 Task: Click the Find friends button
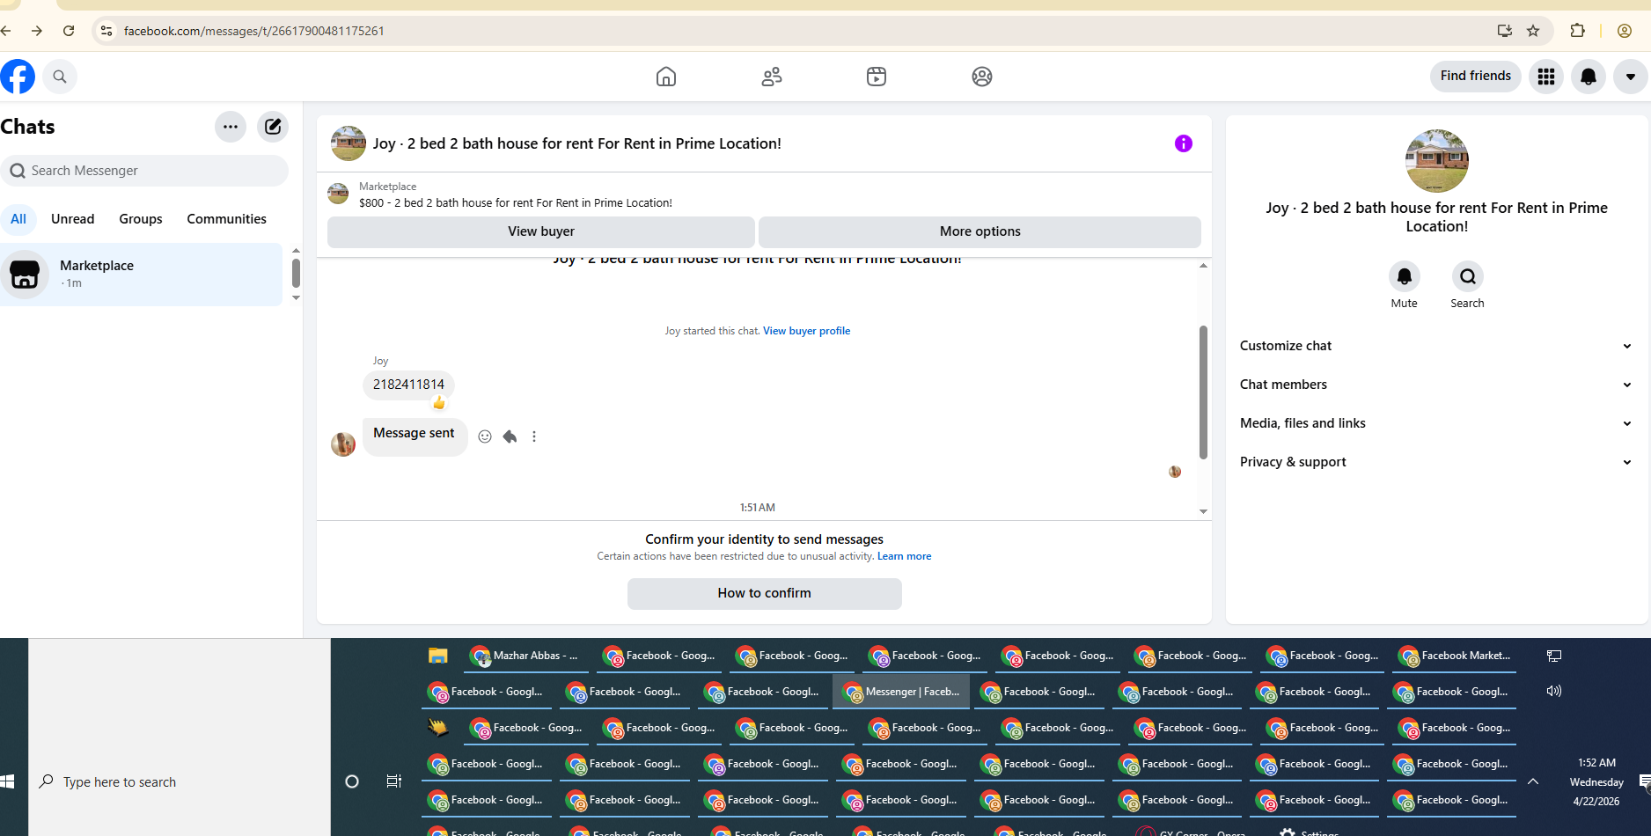pos(1476,77)
